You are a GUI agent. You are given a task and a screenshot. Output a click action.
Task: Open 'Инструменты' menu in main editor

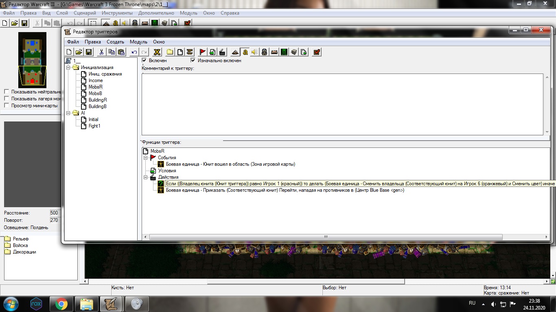coord(117,13)
